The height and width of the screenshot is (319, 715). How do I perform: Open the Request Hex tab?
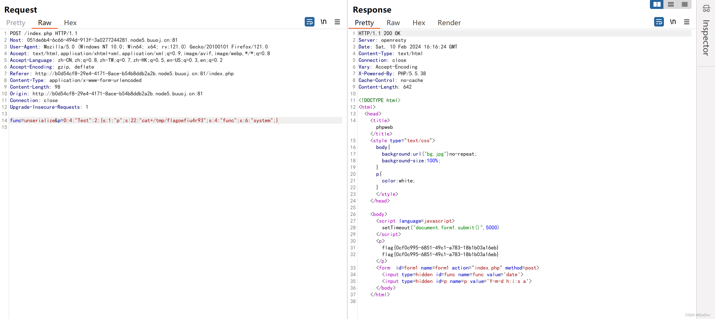[70, 23]
